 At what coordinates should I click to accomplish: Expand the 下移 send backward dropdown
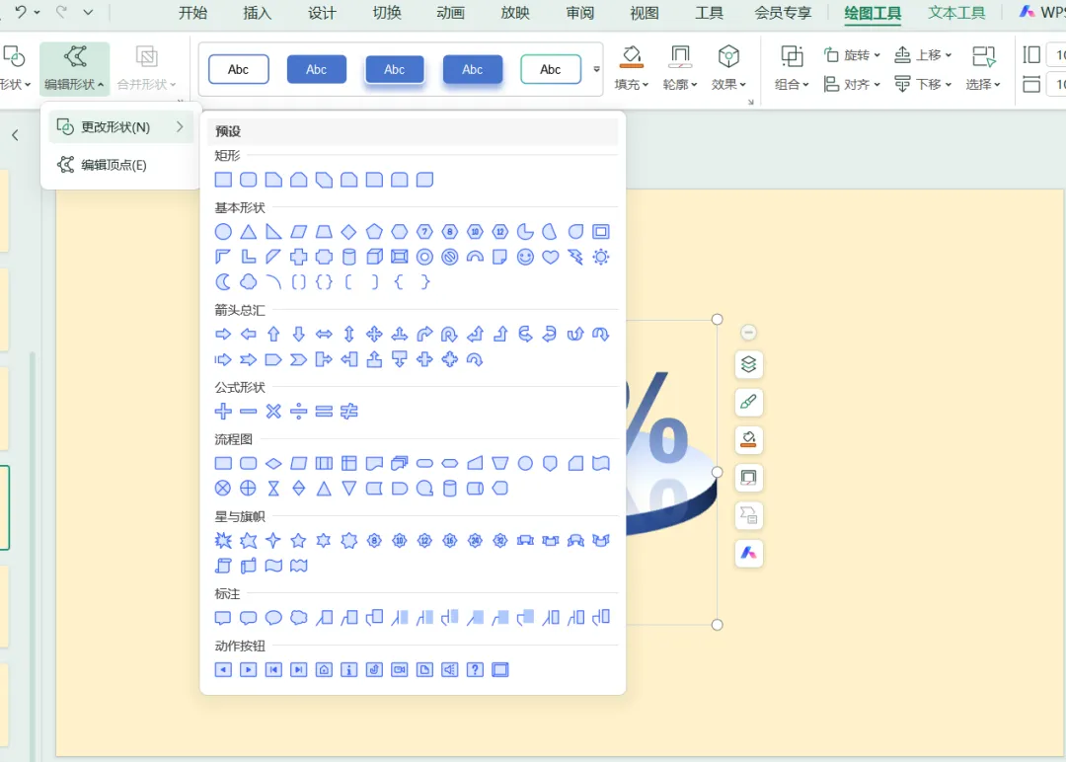pos(923,84)
